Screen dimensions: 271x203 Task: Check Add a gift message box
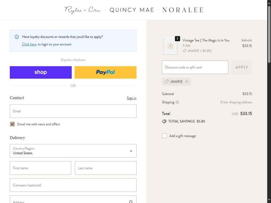[165, 136]
